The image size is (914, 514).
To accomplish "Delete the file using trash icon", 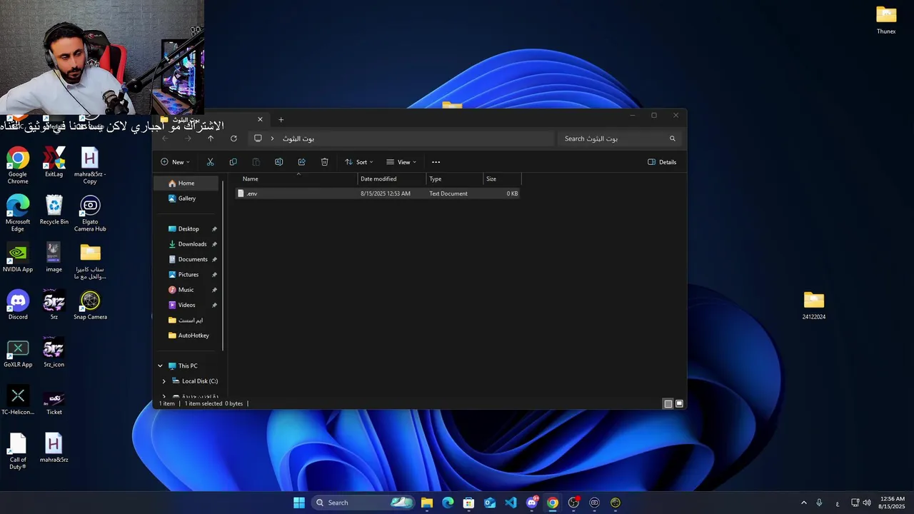I will pos(324,162).
